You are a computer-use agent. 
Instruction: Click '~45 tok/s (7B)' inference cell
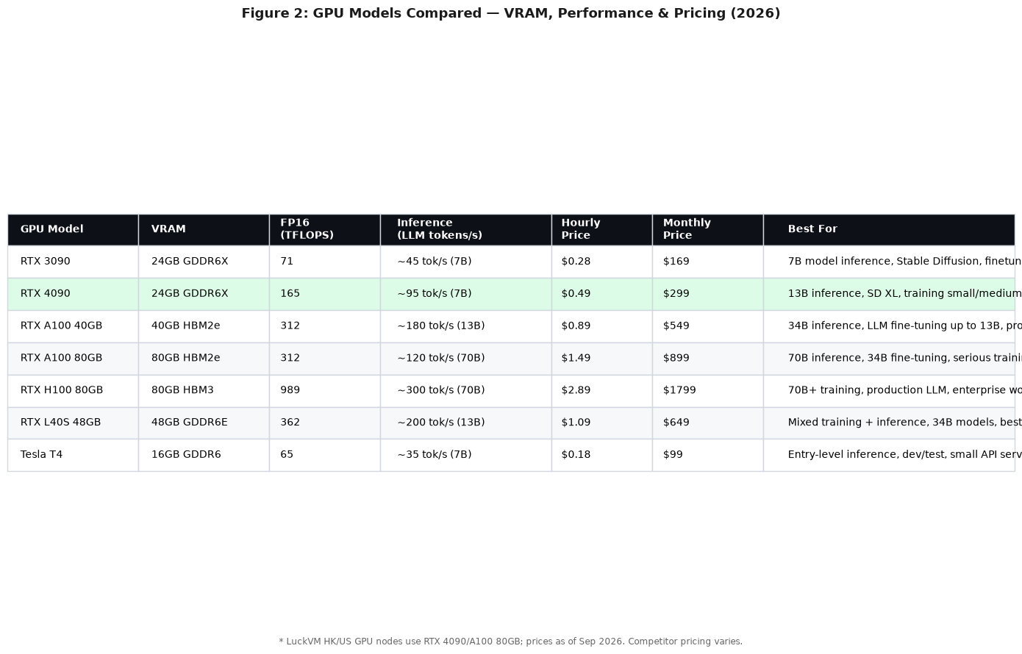pos(465,262)
